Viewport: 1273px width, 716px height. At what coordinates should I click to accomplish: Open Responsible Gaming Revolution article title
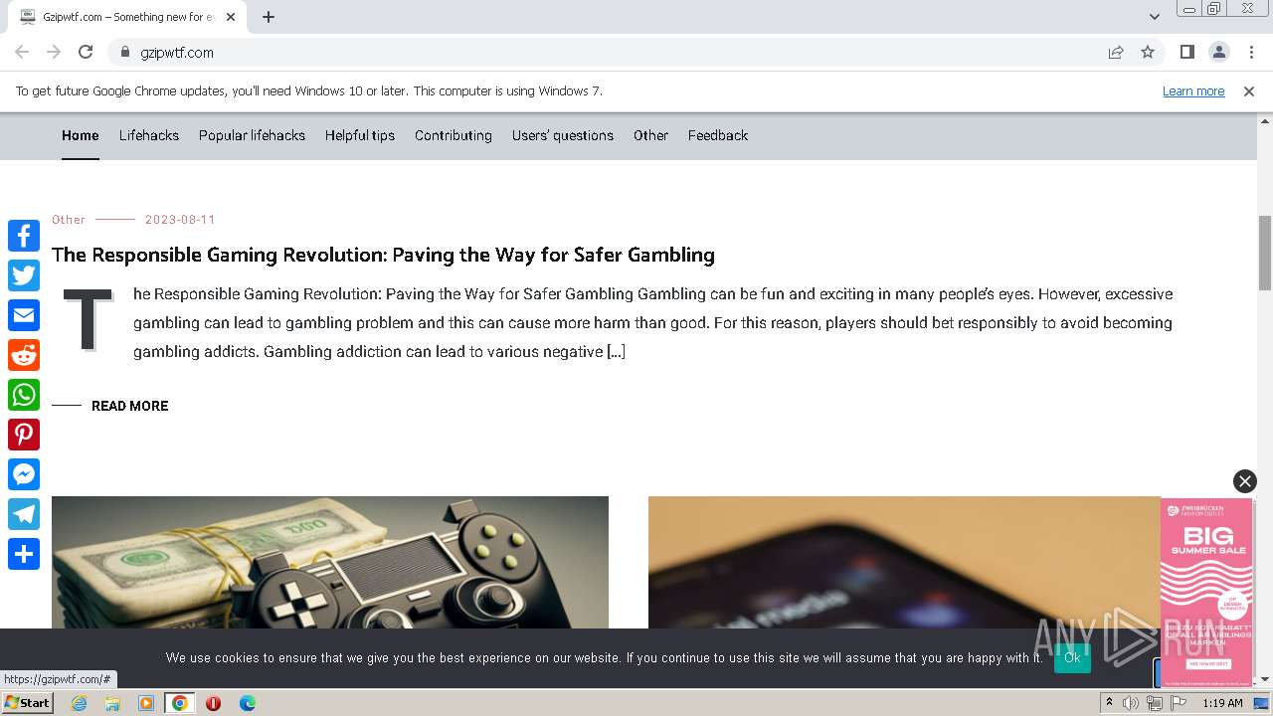click(x=383, y=255)
